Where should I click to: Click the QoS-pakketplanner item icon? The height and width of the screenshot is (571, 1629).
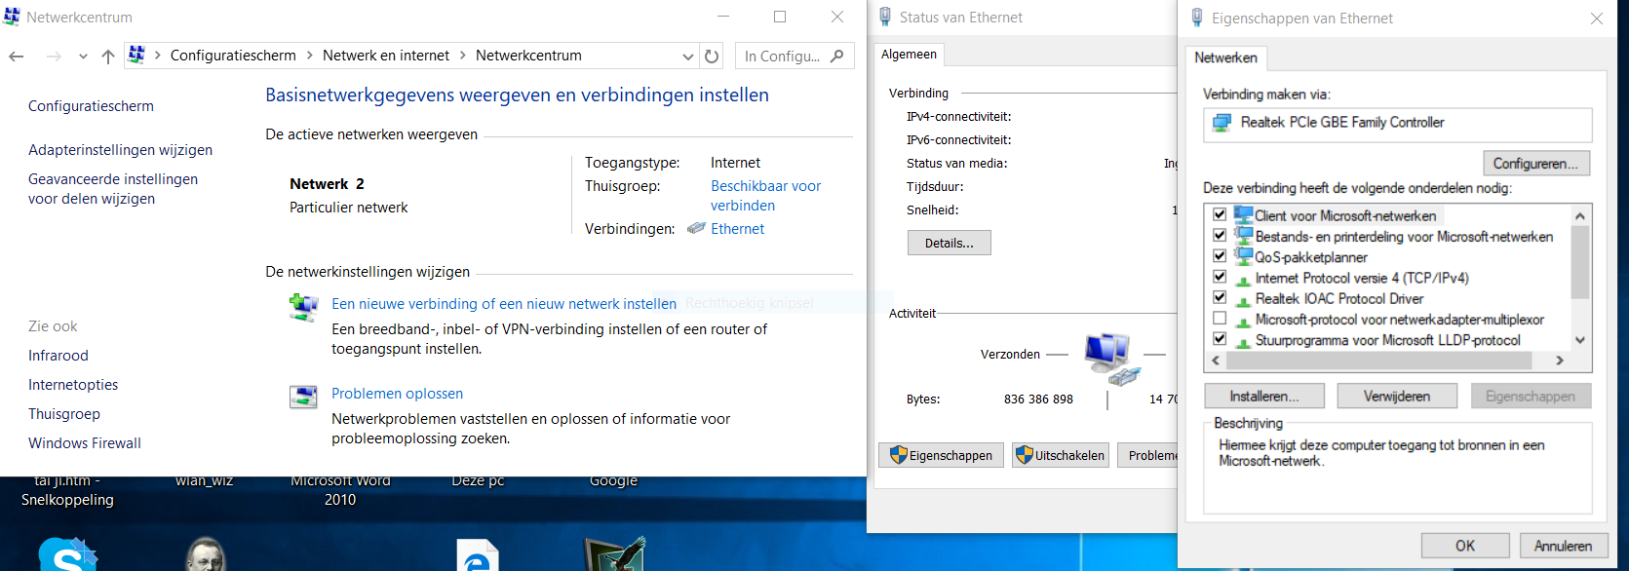[1243, 255]
